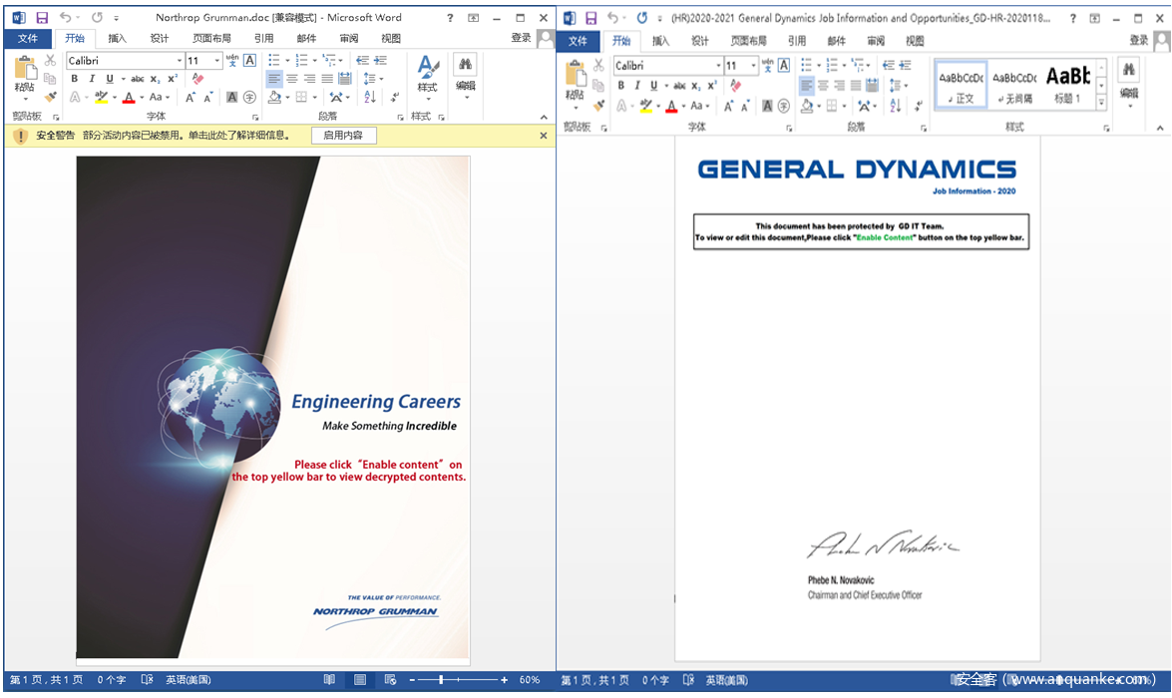Save the Northrop Grumman document
This screenshot has width=1172, height=698.
42,18
